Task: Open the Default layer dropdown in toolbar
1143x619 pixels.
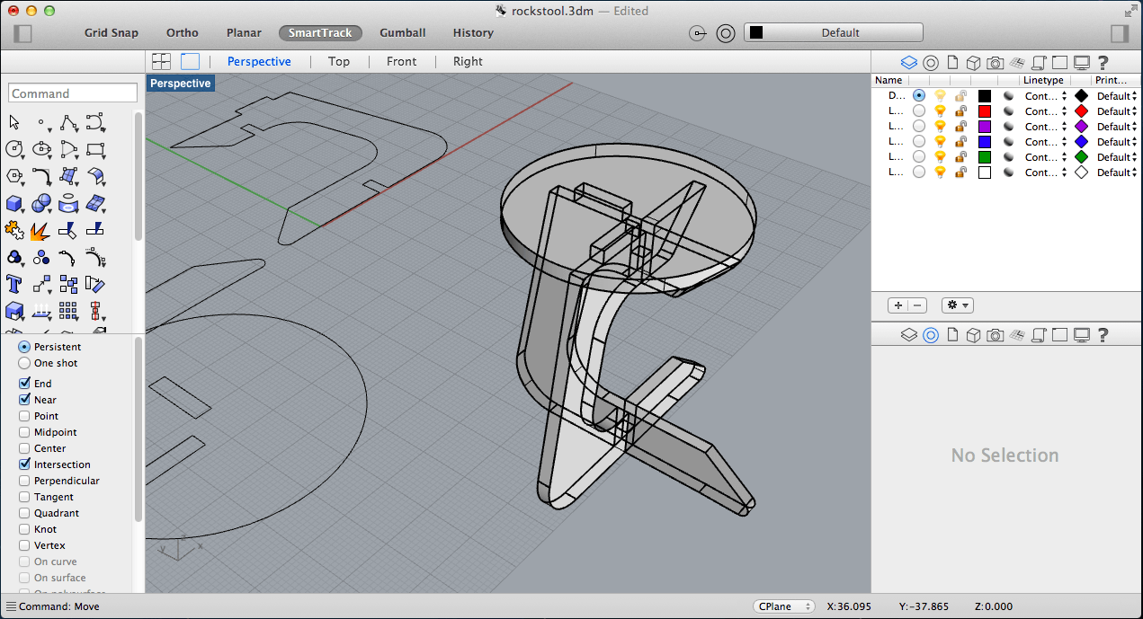Action: click(x=834, y=32)
